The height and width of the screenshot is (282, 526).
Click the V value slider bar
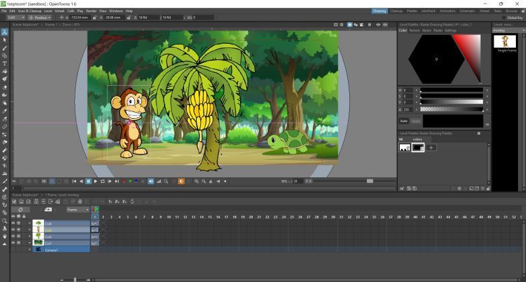[x=451, y=102]
